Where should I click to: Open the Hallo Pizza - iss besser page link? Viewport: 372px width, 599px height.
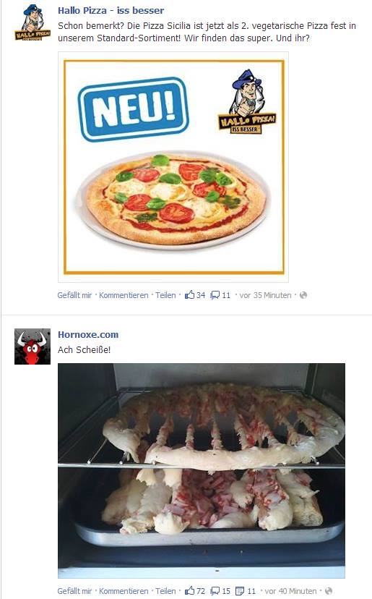tap(111, 10)
